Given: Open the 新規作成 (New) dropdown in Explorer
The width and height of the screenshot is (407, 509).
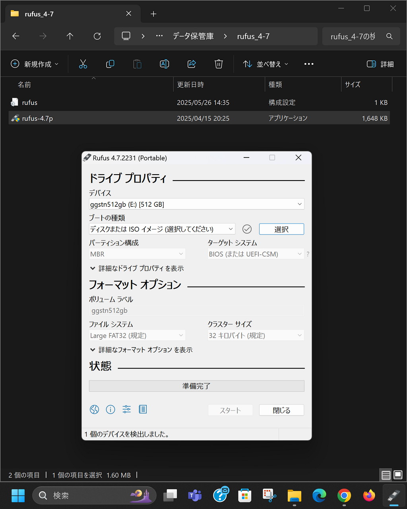Looking at the screenshot, I should pyautogui.click(x=35, y=64).
